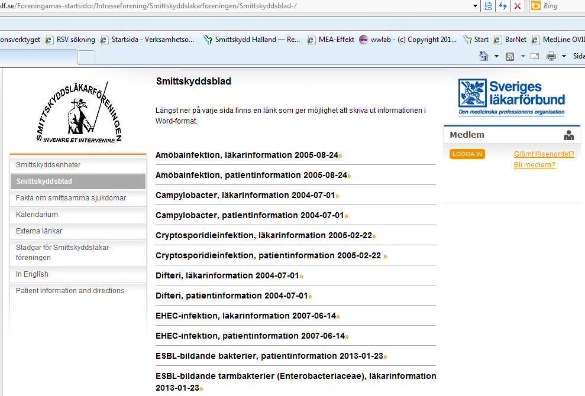The height and width of the screenshot is (396, 585).
Task: Click the Home toolbar icon
Action: coord(483,56)
